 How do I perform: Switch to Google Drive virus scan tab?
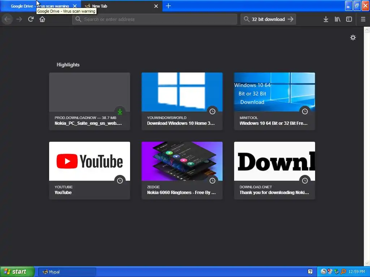coord(40,6)
